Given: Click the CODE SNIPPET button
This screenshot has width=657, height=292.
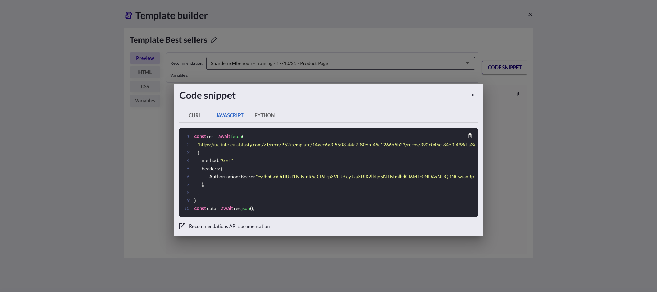Looking at the screenshot, I should (x=504, y=68).
